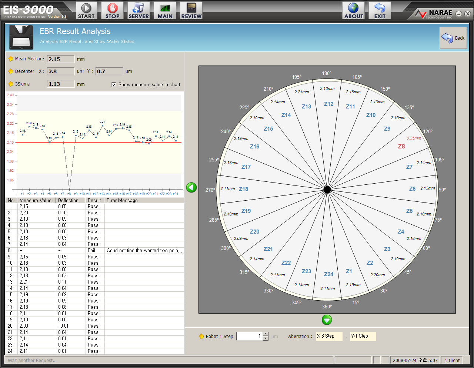Viewport: 474px width, 368px height.
Task: Open the SERVER toolbar item
Action: tap(138, 10)
